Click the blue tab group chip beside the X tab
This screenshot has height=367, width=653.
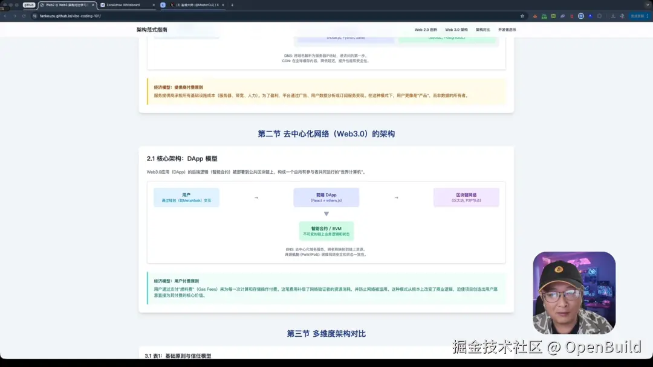coord(163,5)
